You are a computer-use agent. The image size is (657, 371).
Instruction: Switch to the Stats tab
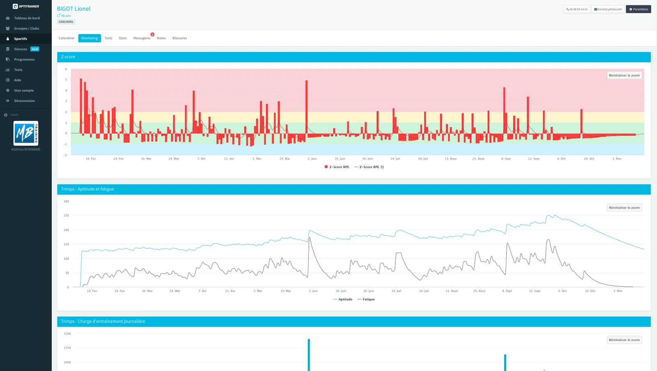[123, 38]
